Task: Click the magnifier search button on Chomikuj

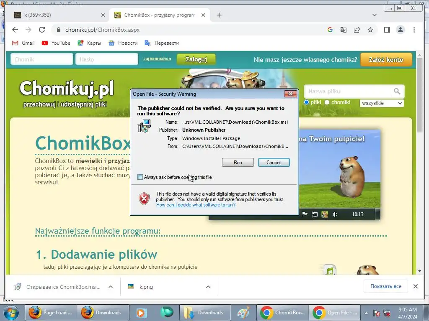Action: (397, 91)
